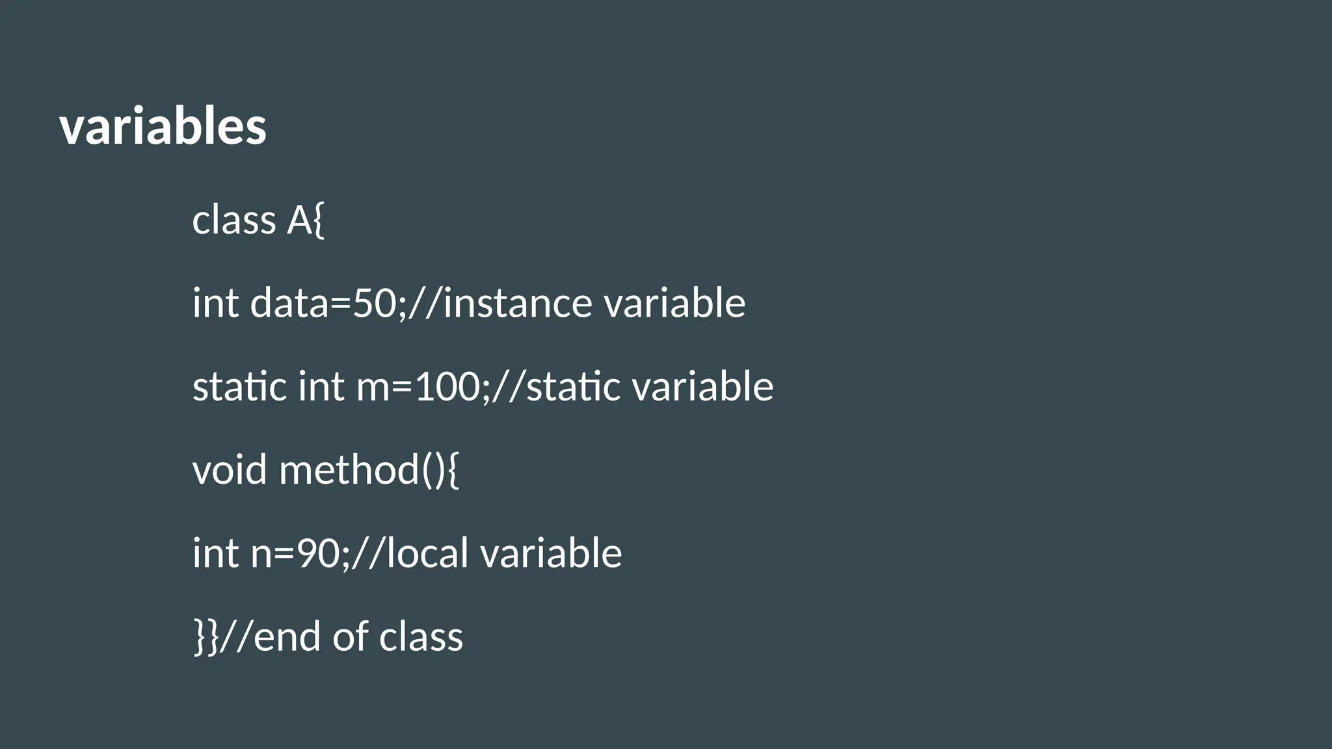Click the closing braces "}}" on last line
The image size is (1332, 749).
coord(205,637)
